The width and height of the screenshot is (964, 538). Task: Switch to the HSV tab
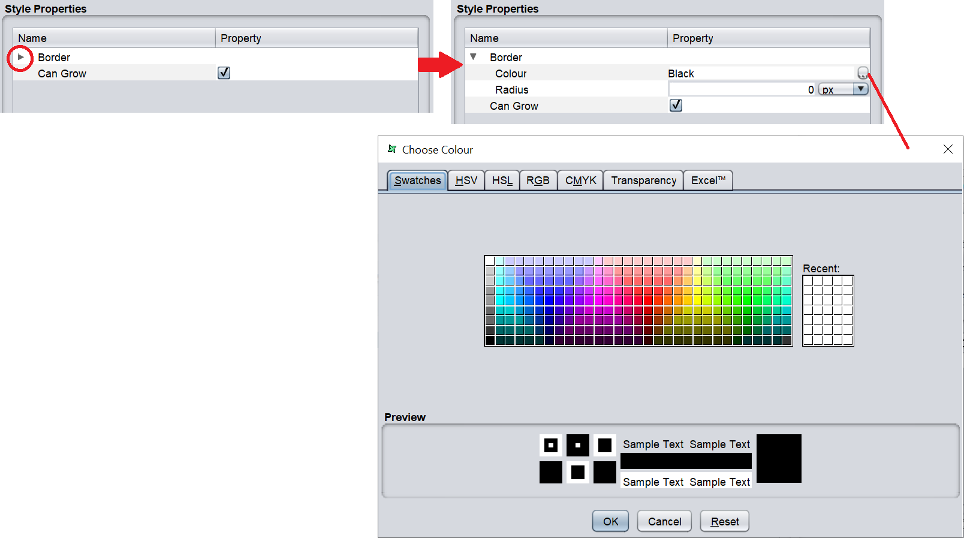point(466,181)
